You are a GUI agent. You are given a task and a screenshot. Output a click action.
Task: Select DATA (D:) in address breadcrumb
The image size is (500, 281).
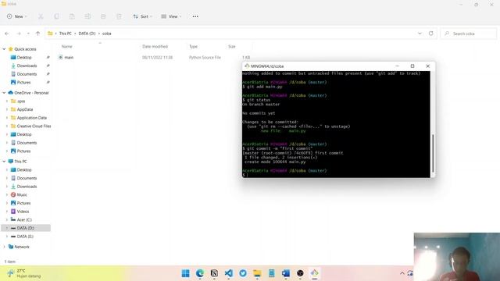coord(87,34)
